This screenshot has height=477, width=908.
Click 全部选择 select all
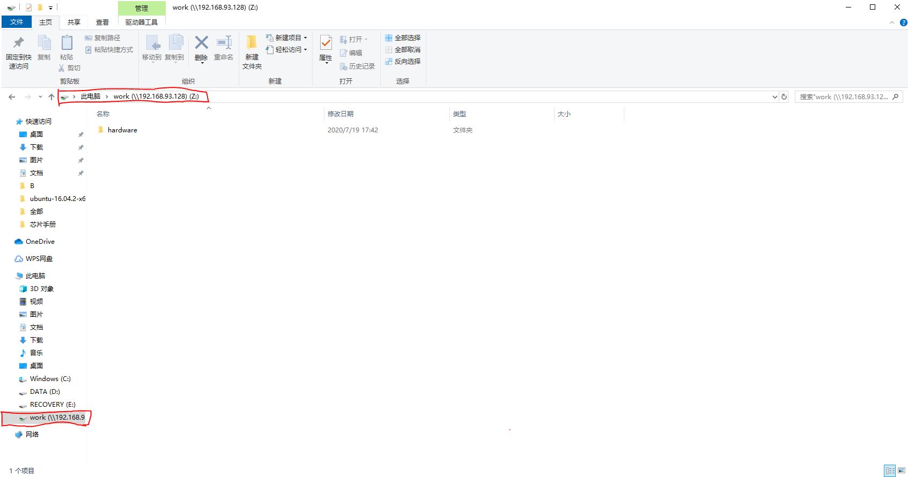[x=403, y=38]
